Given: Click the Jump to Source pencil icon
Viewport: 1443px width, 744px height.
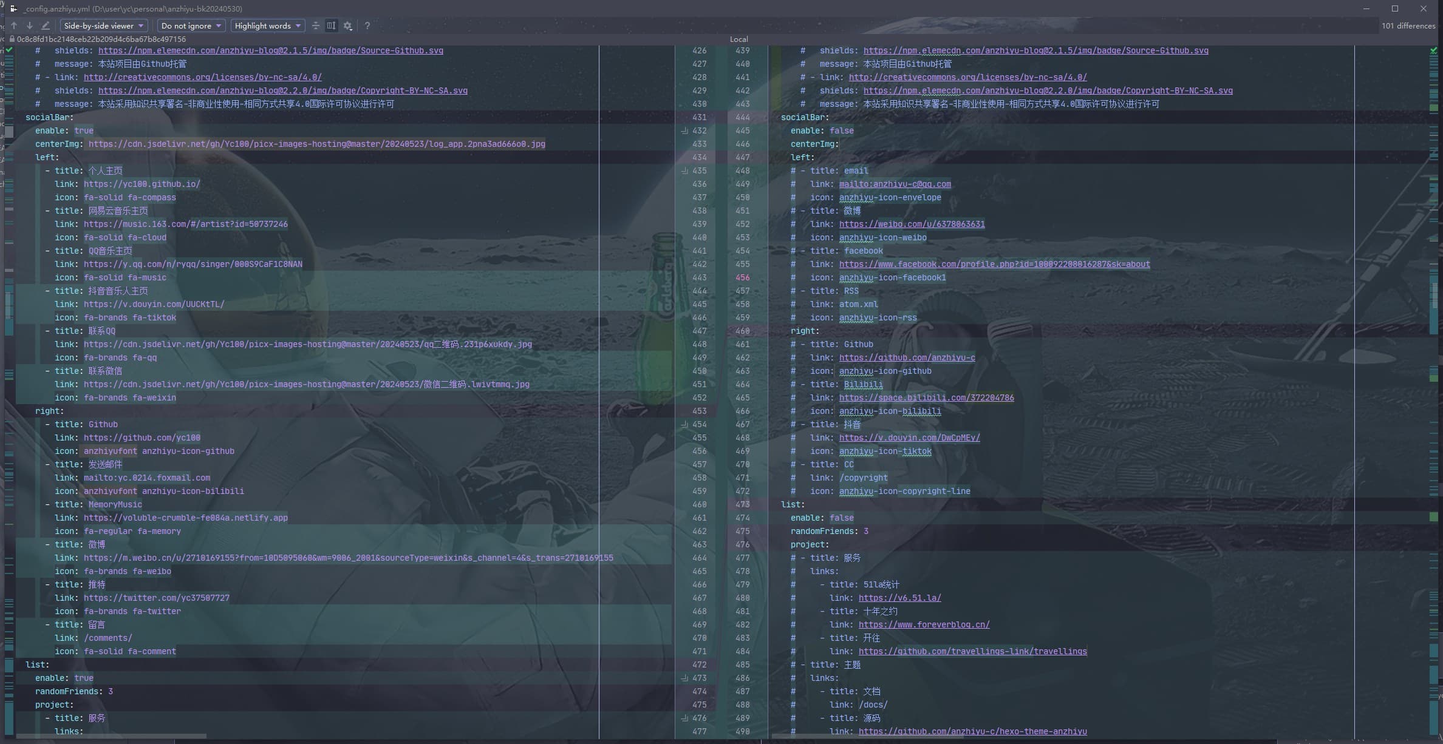Looking at the screenshot, I should (46, 25).
